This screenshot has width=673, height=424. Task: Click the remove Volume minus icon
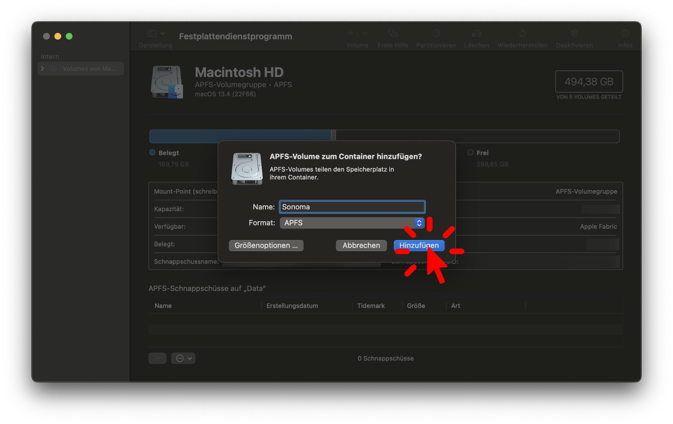click(365, 34)
